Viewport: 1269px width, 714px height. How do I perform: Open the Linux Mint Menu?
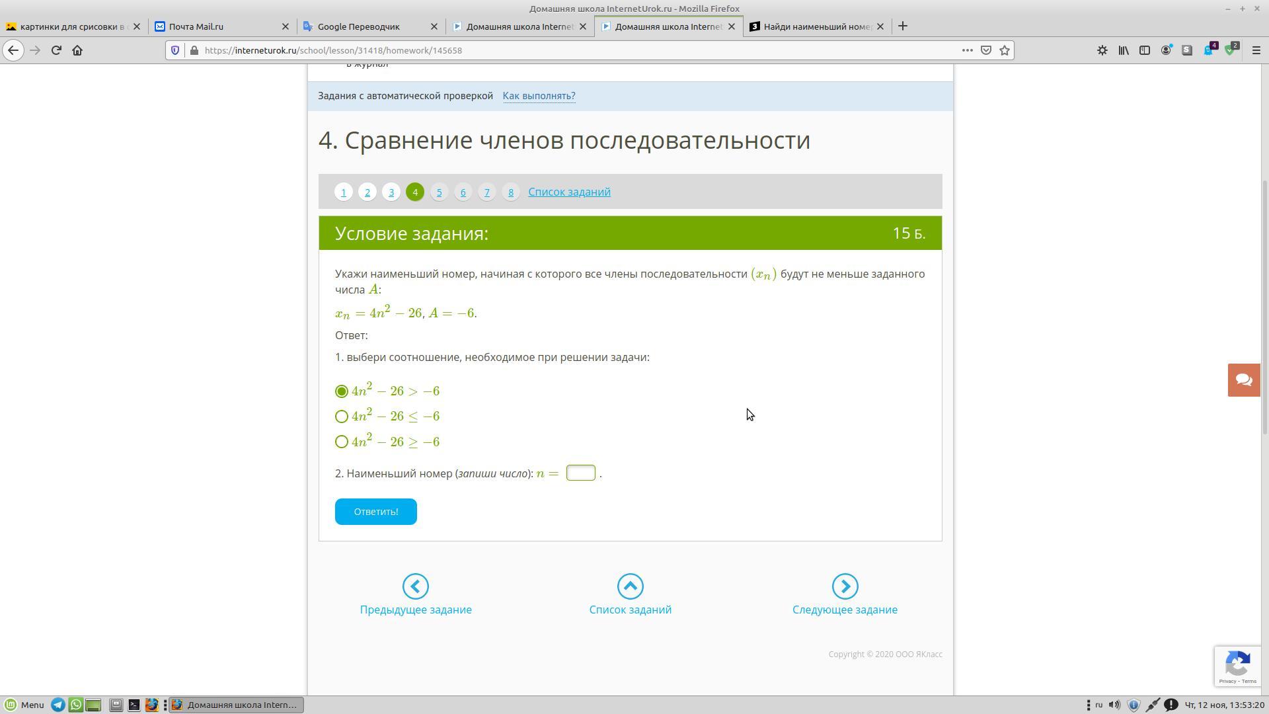coord(24,705)
